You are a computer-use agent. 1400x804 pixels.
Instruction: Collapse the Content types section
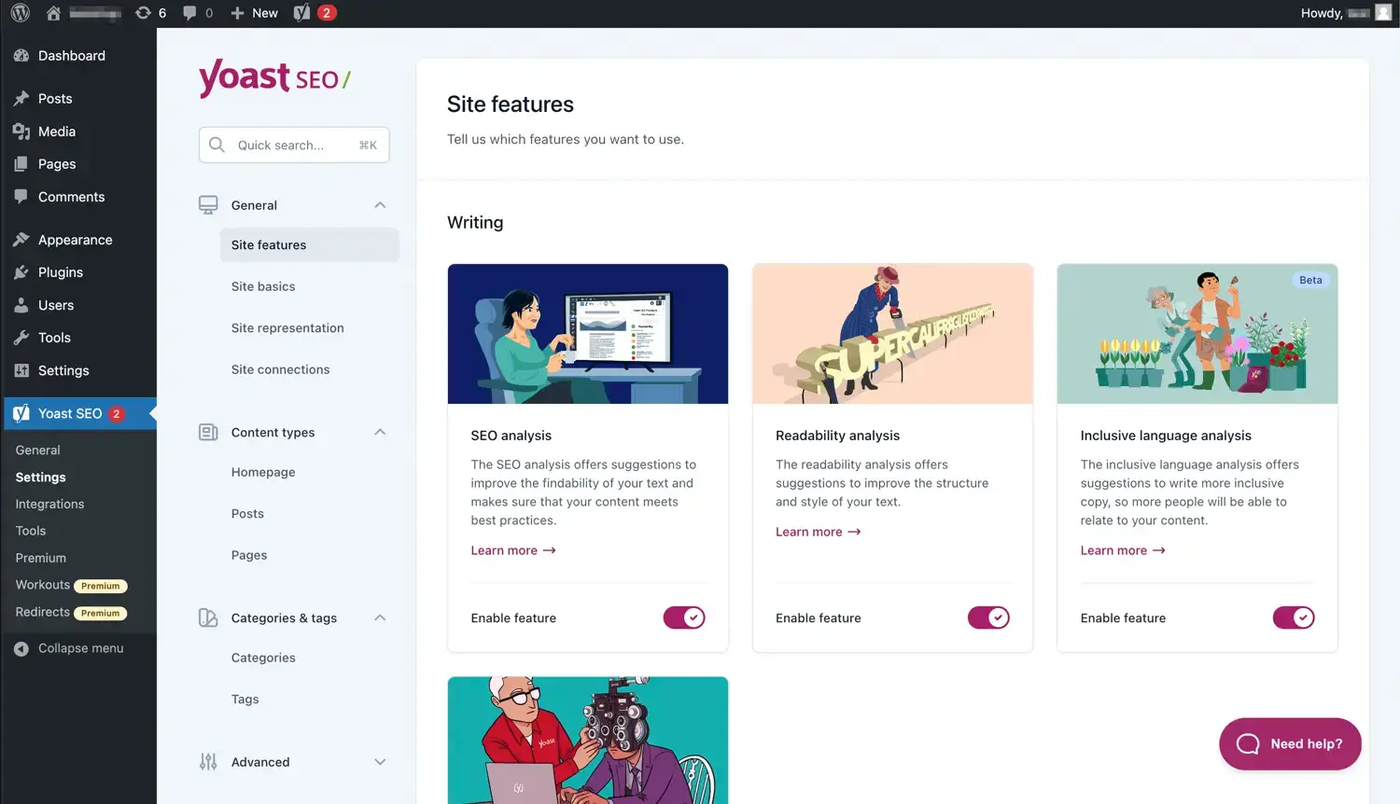(380, 432)
